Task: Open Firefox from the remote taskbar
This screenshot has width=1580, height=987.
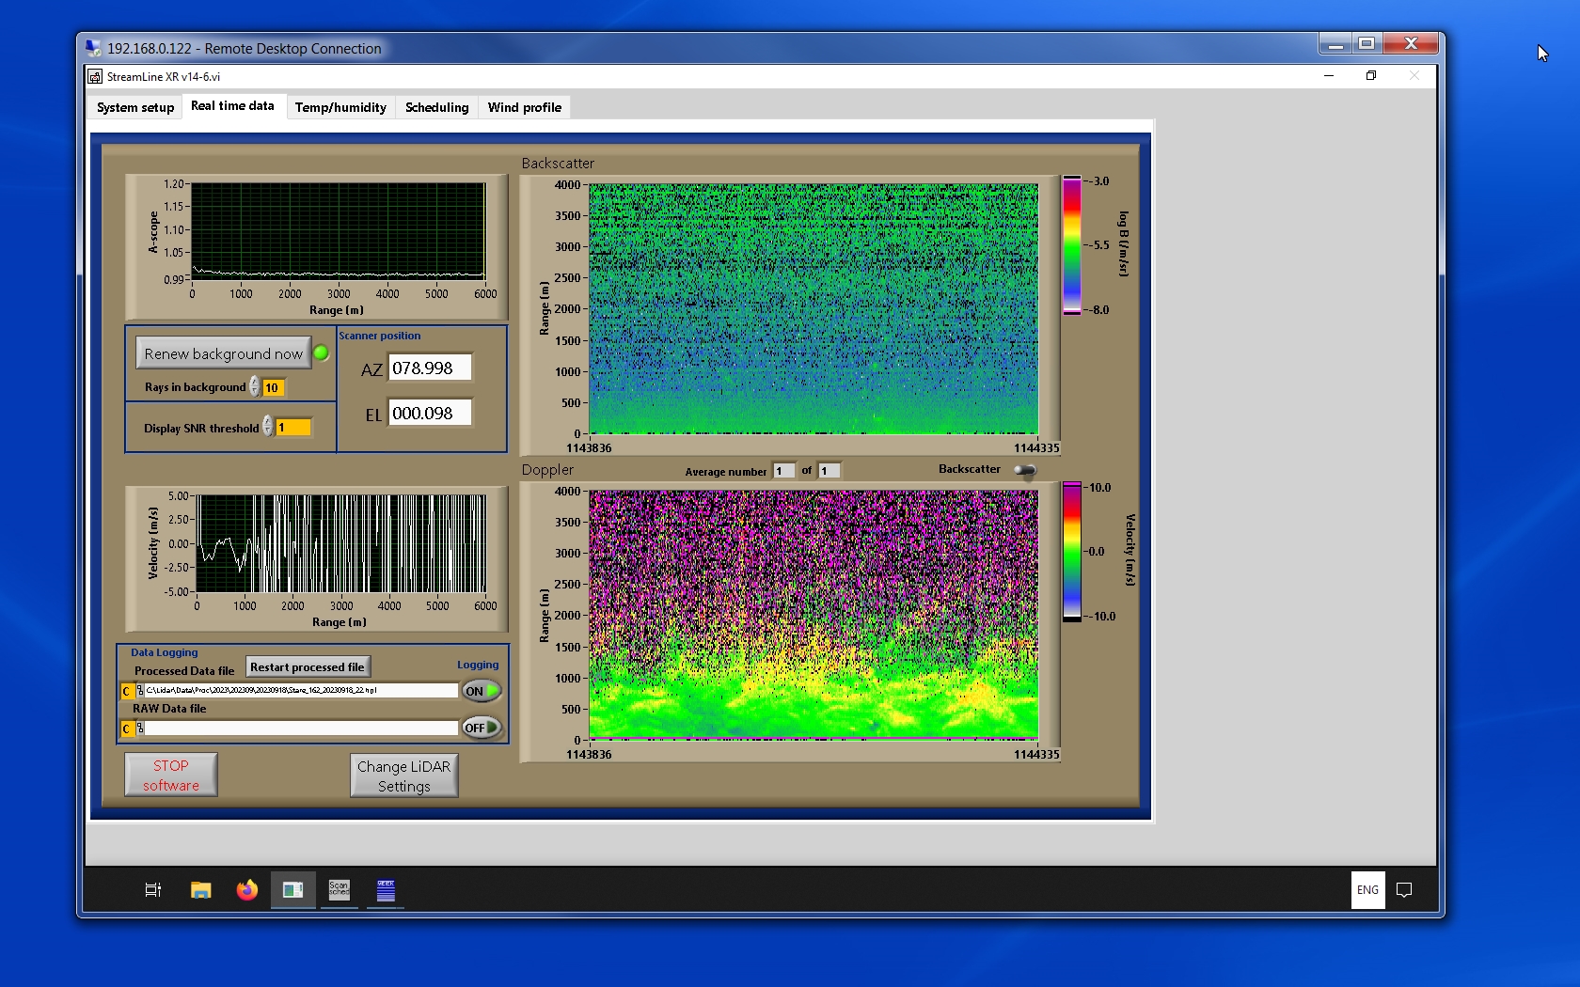Action: [x=246, y=890]
